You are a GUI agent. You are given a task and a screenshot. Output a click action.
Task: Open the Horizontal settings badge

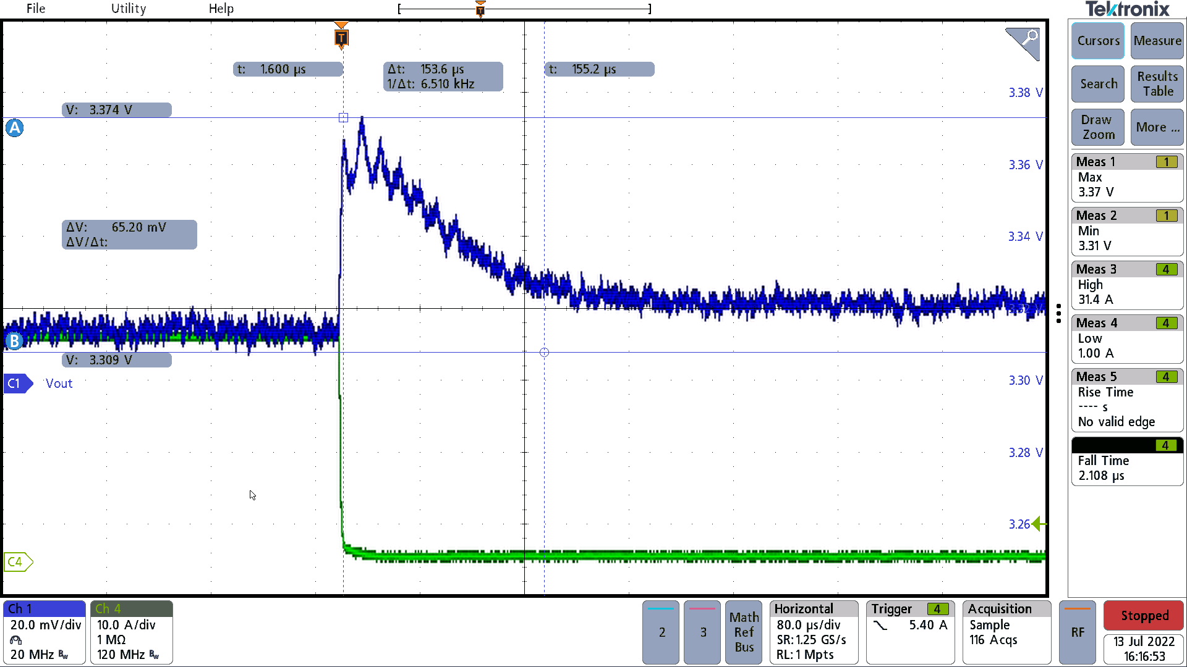pyautogui.click(x=814, y=632)
